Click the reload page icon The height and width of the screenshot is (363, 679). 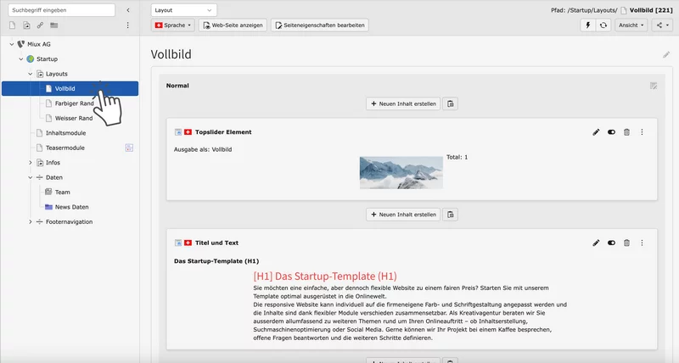click(x=603, y=25)
